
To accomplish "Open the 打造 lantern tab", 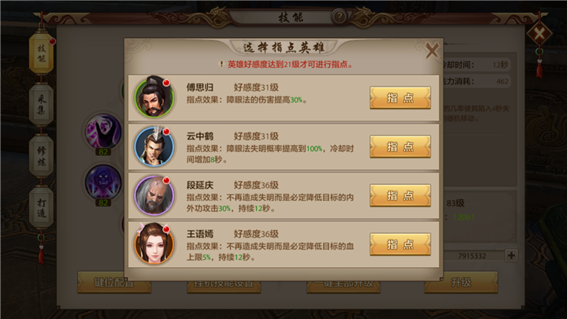I will click(x=41, y=208).
